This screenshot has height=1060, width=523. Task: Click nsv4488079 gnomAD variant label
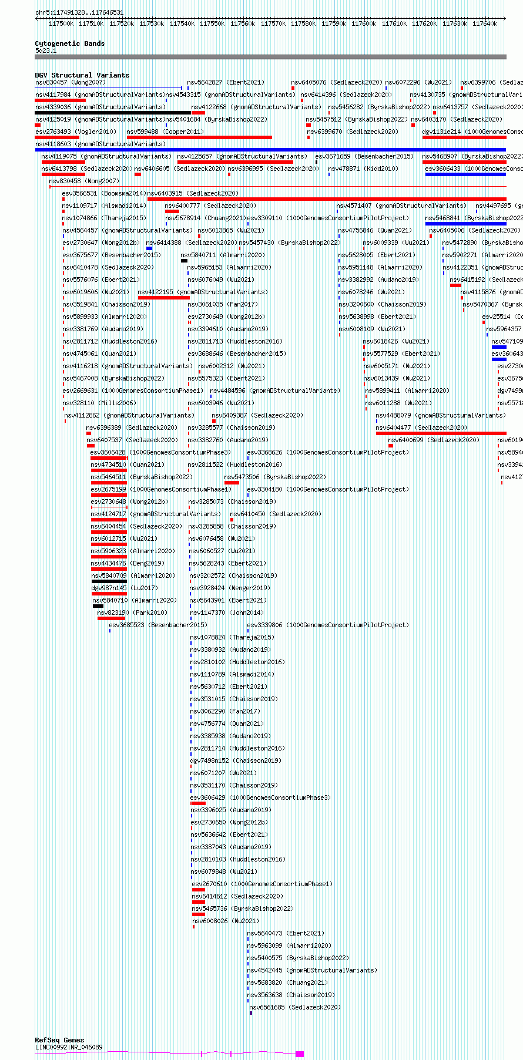(441, 415)
